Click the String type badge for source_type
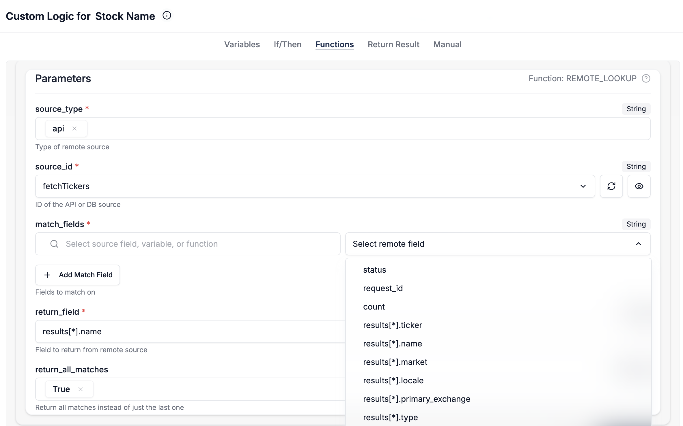Viewport: 683px width, 426px height. point(636,109)
